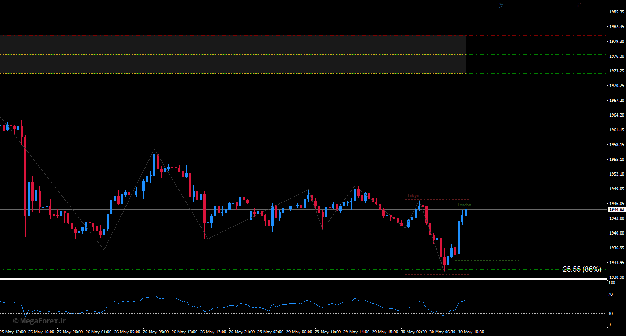Click the 26 May 09:00 time label
The image size is (626, 336).
coord(156,332)
